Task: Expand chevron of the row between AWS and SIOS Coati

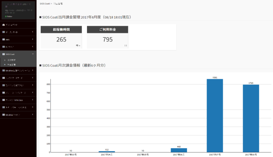Action: pyautogui.click(x=32, y=47)
